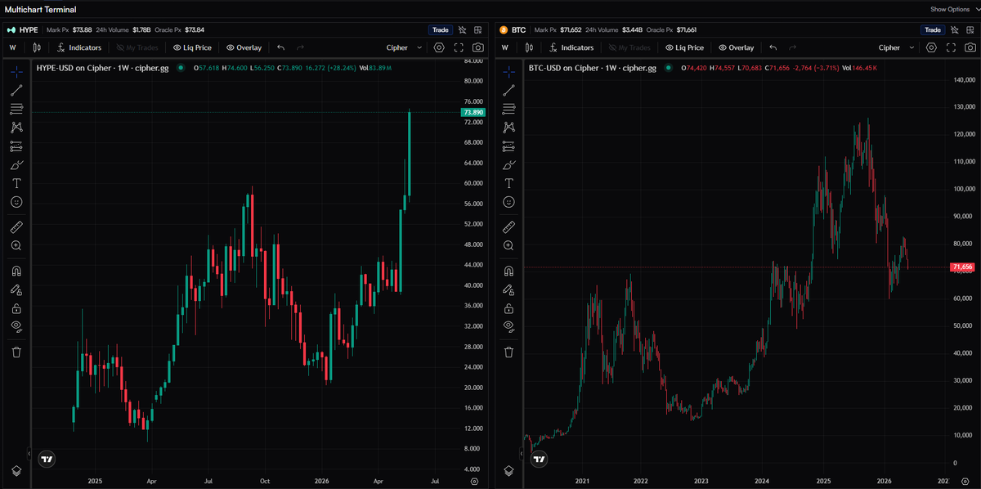Select the trend line tool in BTC chart
Image resolution: width=981 pixels, height=489 pixels.
508,90
